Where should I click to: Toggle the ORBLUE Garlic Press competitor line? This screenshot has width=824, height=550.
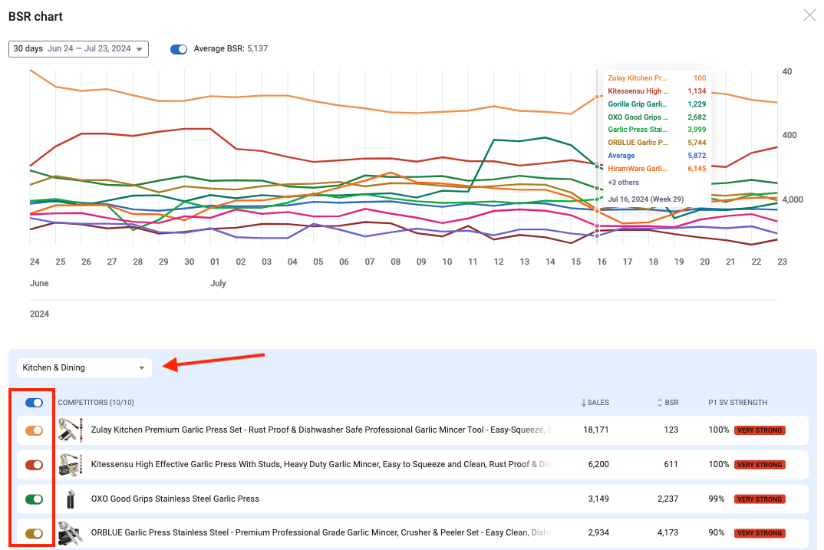[x=35, y=533]
